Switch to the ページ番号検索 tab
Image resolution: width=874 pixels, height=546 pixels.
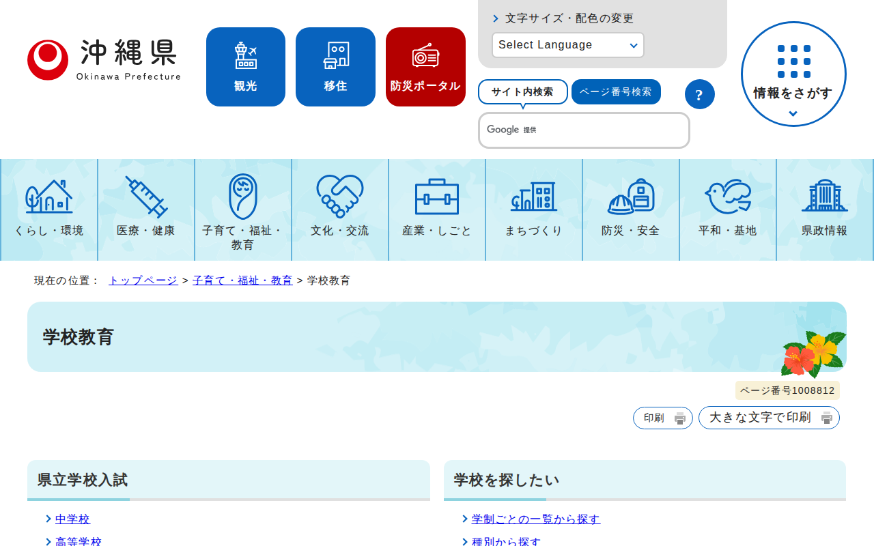click(x=615, y=91)
